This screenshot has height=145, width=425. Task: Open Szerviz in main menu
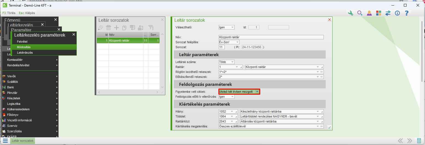point(30,126)
